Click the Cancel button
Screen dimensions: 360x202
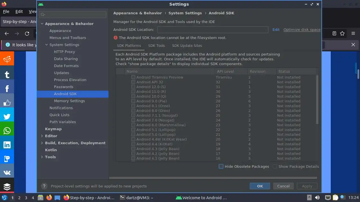(283, 186)
